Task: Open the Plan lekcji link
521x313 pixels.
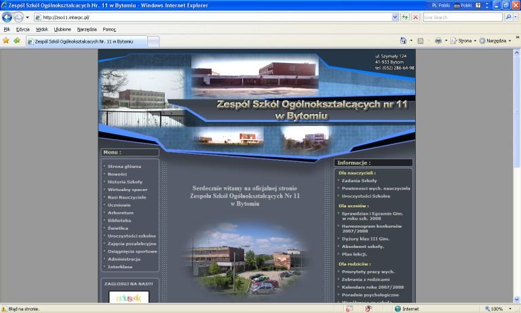Action: (354, 254)
